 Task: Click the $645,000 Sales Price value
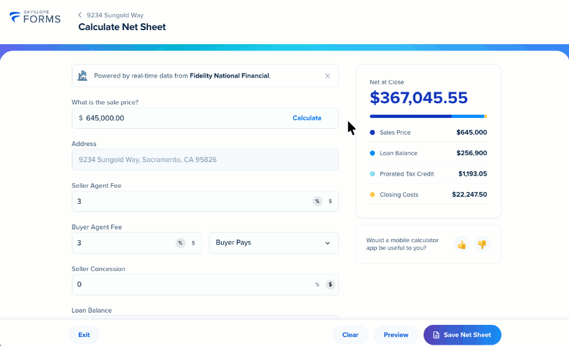tap(472, 133)
